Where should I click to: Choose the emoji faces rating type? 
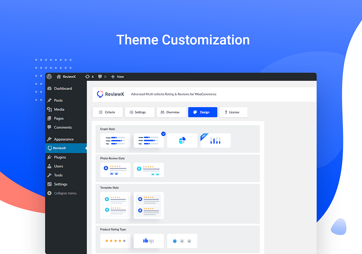(182, 241)
